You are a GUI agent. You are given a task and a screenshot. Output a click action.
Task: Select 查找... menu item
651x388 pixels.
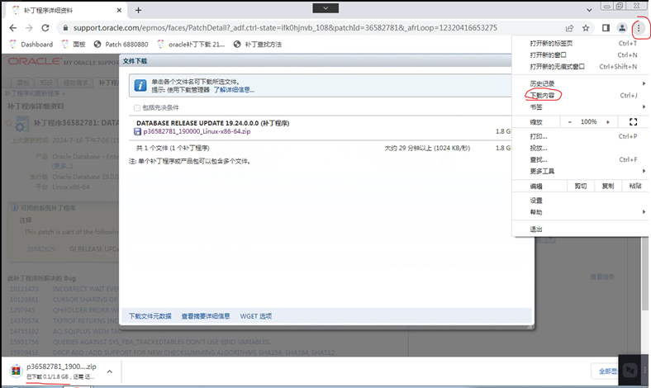coord(581,160)
